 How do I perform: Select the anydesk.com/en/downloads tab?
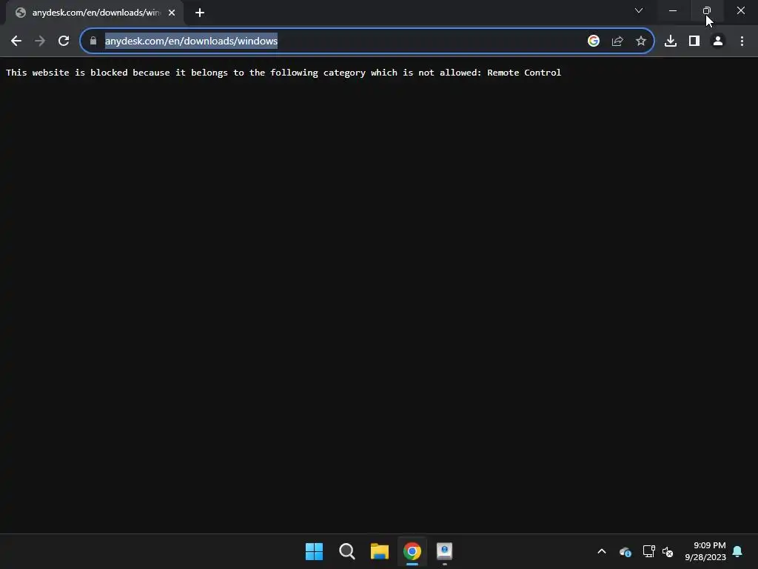[x=94, y=13]
